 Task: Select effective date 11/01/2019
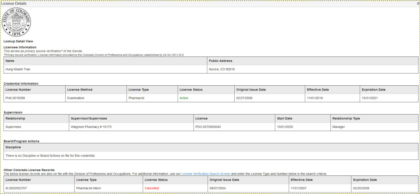point(315,98)
